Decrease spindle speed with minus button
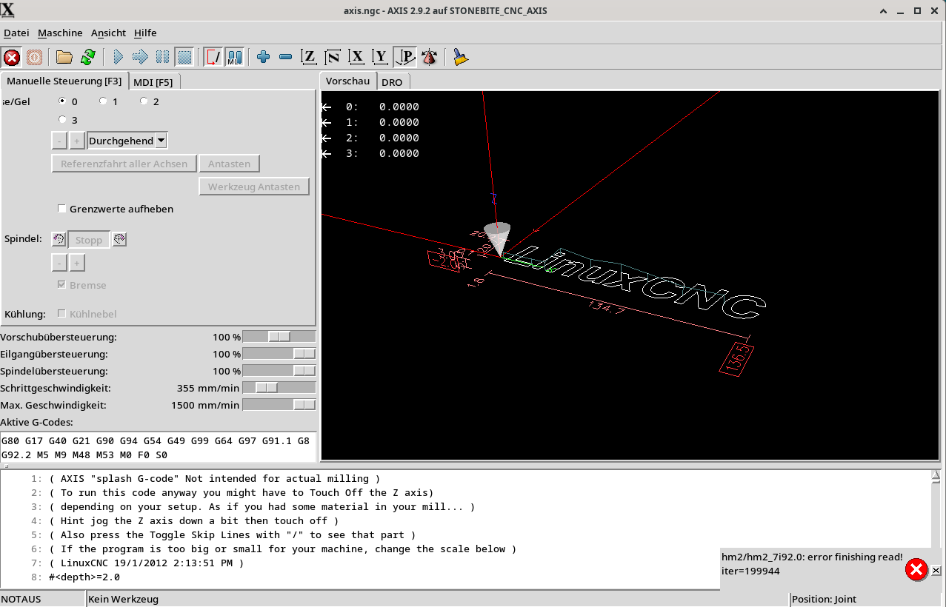This screenshot has width=946, height=607. (59, 262)
